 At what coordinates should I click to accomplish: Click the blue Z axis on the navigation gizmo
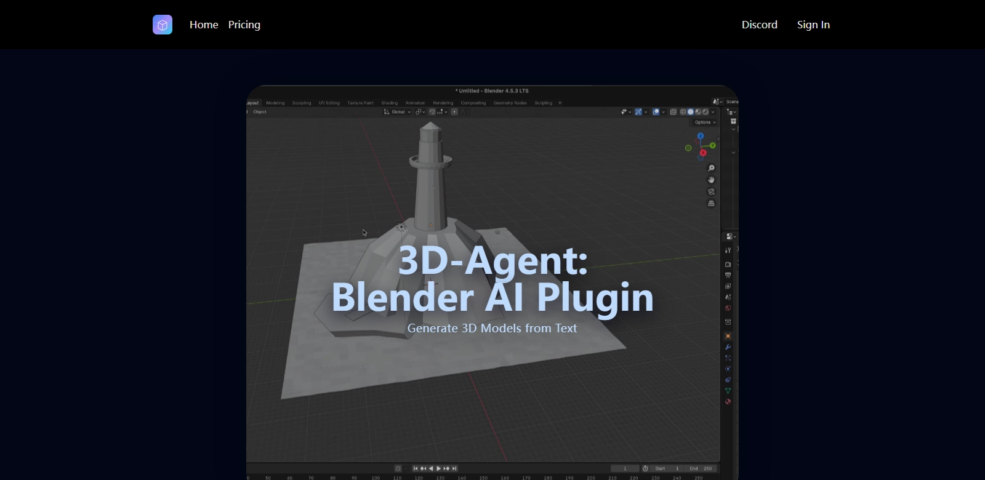tap(701, 136)
